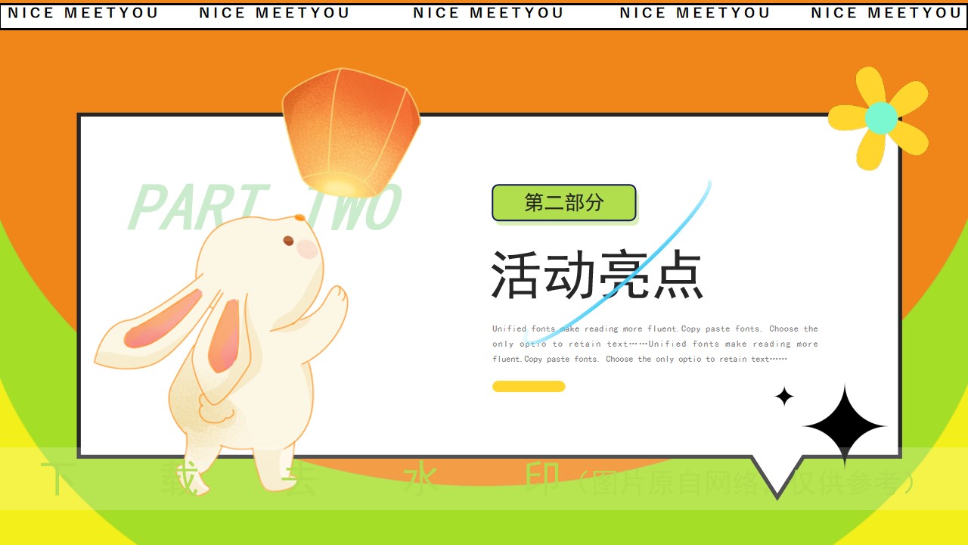Click the orange sky lantern image

351,132
